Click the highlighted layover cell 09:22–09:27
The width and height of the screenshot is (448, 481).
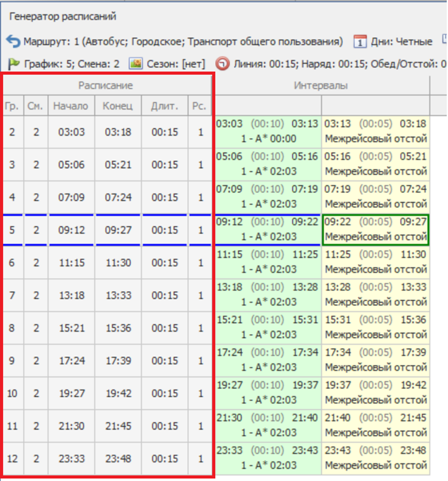tap(375, 229)
